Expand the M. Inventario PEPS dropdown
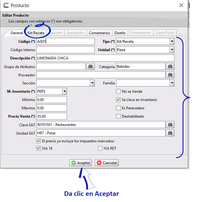This screenshot has height=202, width=198. click(x=65, y=91)
